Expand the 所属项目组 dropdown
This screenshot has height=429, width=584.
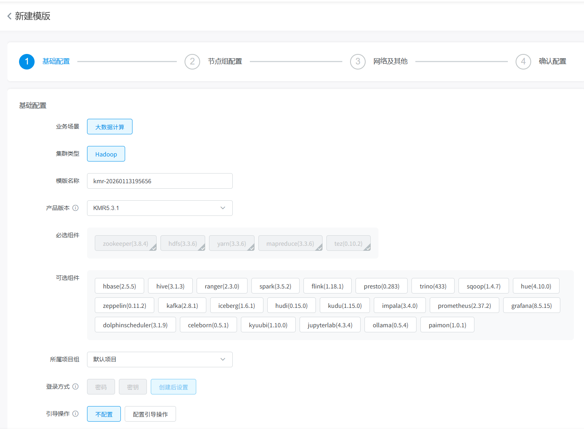(159, 360)
